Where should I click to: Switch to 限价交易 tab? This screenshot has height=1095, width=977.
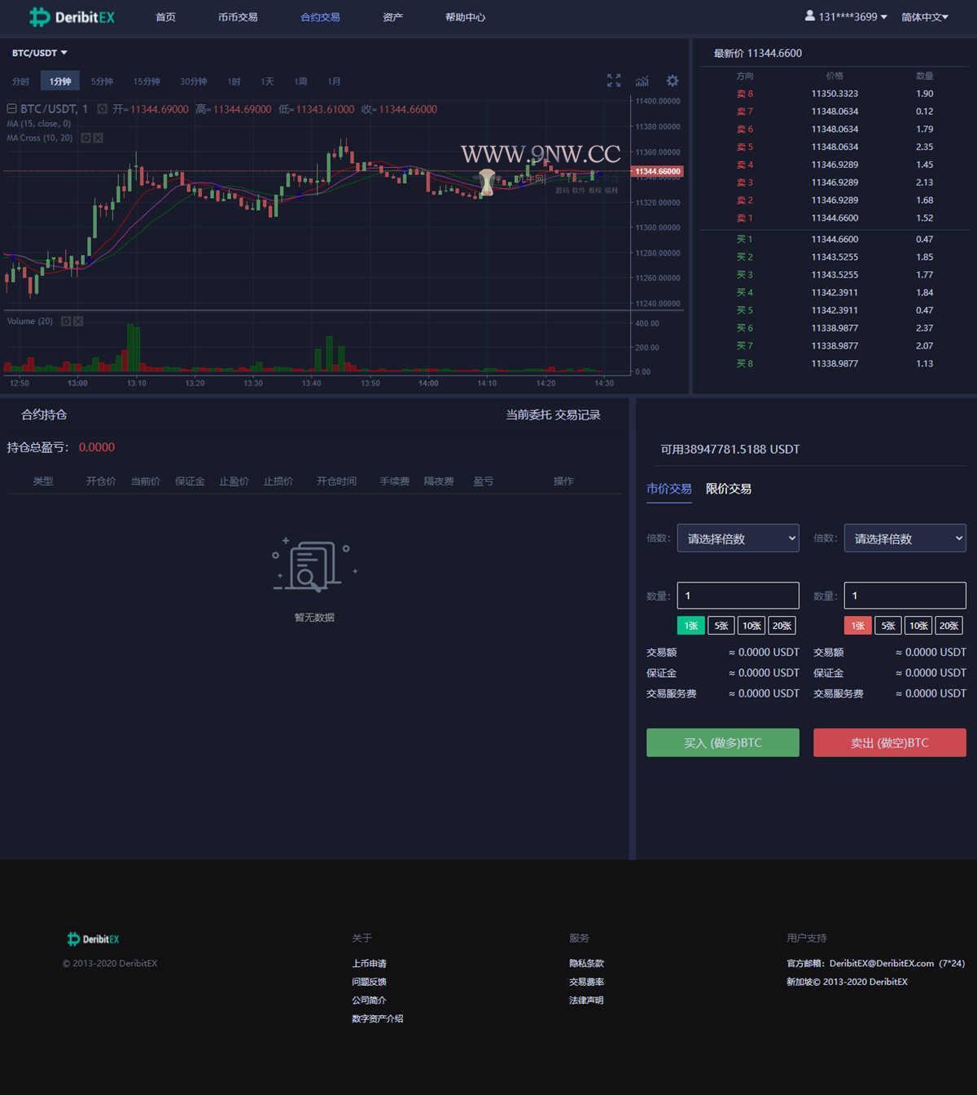tap(728, 489)
